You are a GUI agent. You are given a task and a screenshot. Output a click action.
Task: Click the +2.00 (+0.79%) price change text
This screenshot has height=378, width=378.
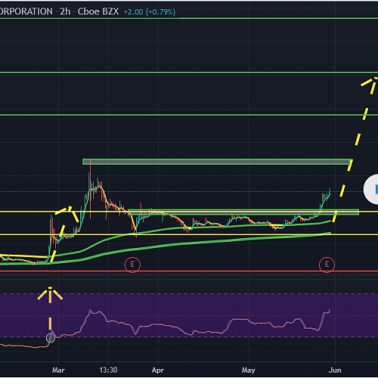pyautogui.click(x=149, y=12)
